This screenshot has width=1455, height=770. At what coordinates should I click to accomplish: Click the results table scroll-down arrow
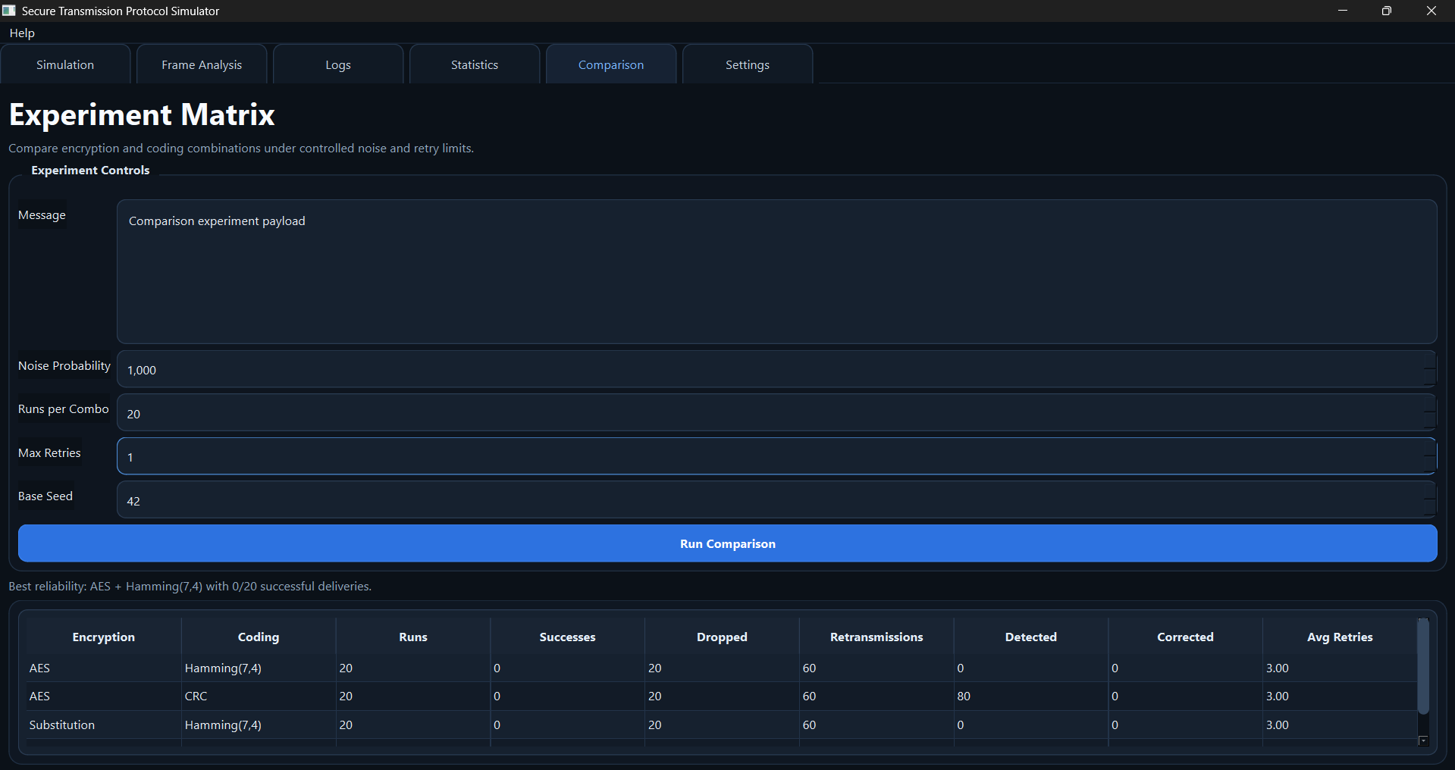[1423, 740]
